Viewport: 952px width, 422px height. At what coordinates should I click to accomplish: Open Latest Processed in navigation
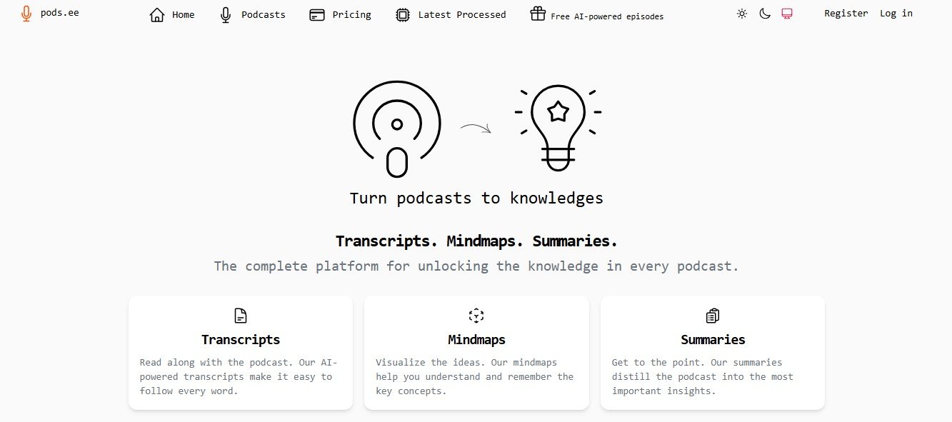coord(461,14)
